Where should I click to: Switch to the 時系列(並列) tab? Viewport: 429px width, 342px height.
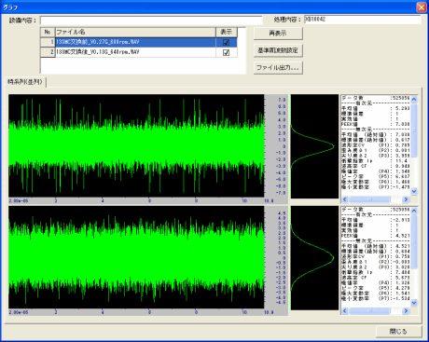click(25, 82)
